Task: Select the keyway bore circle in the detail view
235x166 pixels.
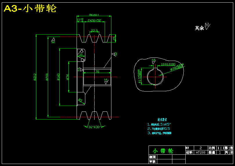Action: (155, 77)
